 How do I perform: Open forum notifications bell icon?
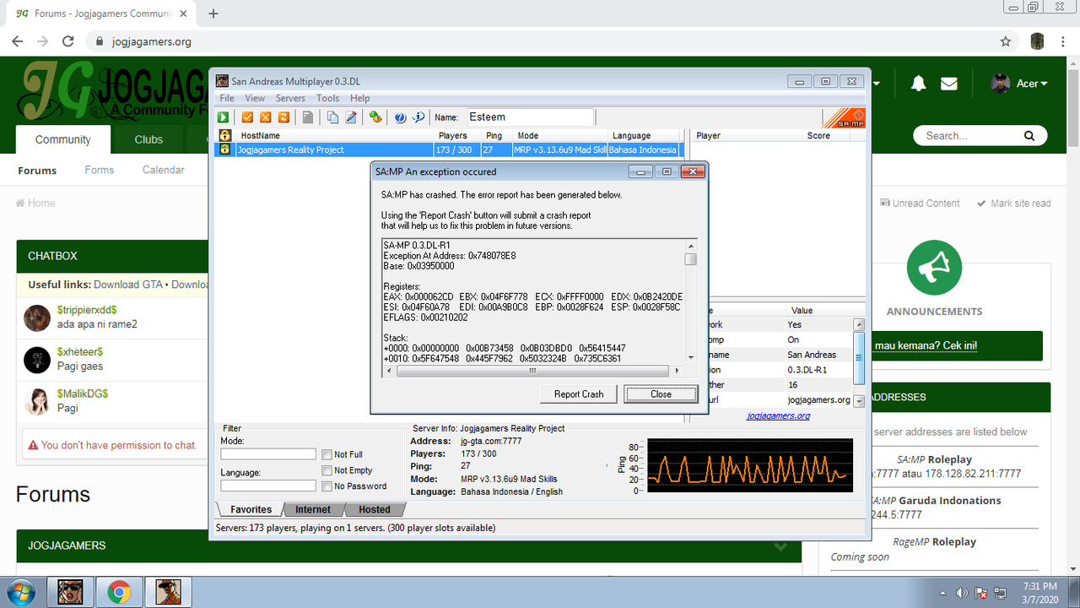click(x=918, y=84)
